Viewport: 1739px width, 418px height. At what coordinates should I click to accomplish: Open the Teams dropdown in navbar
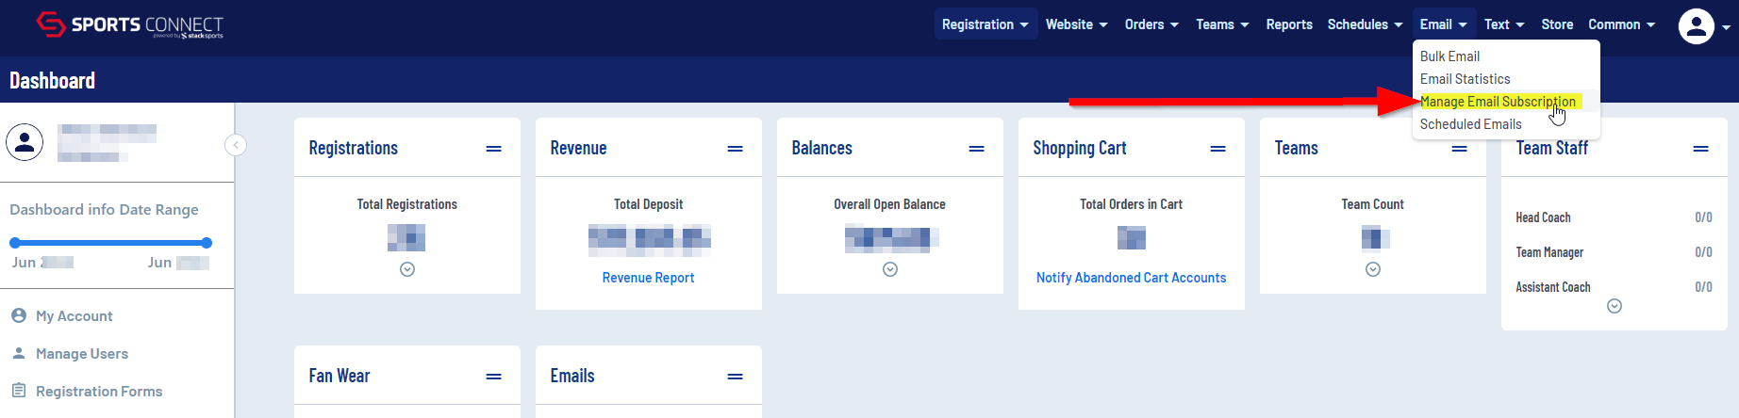tap(1221, 24)
